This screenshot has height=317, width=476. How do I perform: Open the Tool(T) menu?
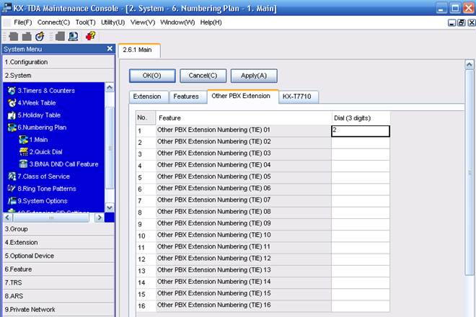85,22
